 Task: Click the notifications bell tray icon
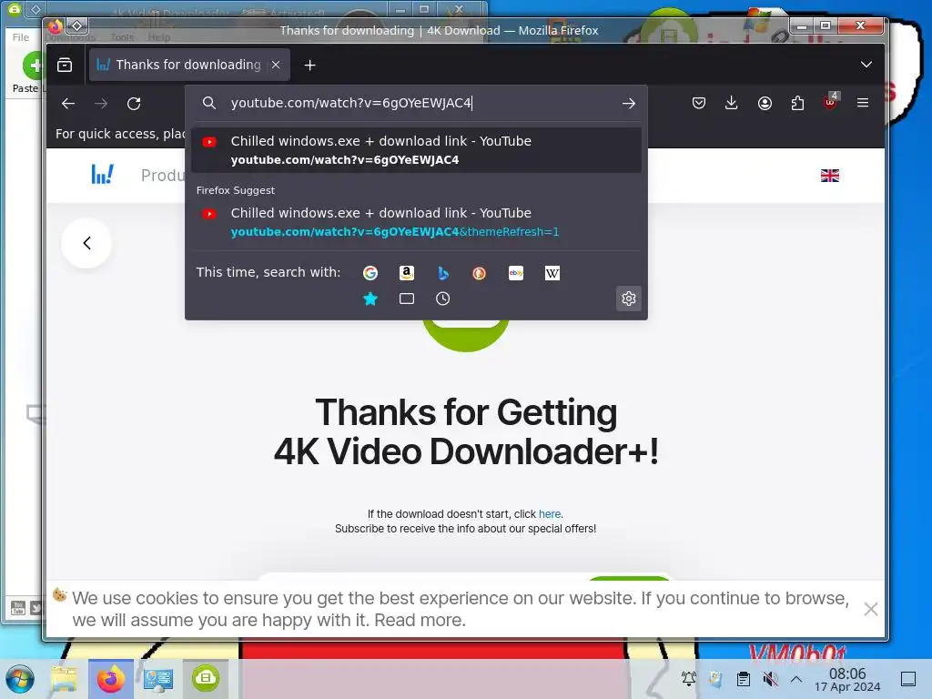pos(689,678)
